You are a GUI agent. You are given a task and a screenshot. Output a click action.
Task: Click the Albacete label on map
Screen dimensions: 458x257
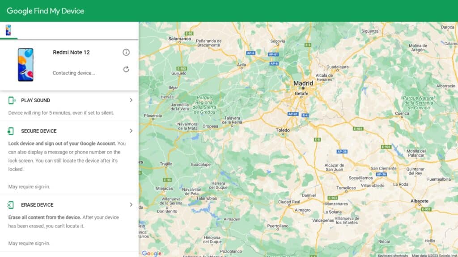tap(420, 201)
